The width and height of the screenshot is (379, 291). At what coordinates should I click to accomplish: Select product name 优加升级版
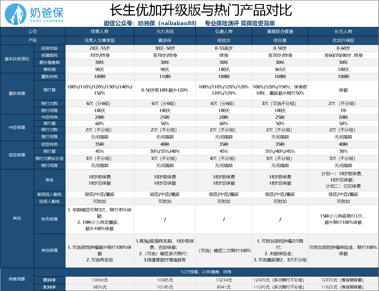[343, 40]
